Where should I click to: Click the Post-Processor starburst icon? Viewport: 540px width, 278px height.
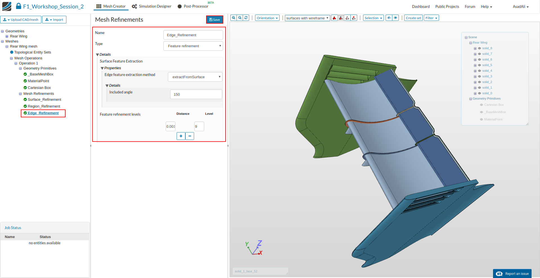180,6
